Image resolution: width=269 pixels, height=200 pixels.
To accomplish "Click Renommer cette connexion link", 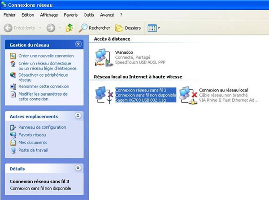I will pos(44,87).
